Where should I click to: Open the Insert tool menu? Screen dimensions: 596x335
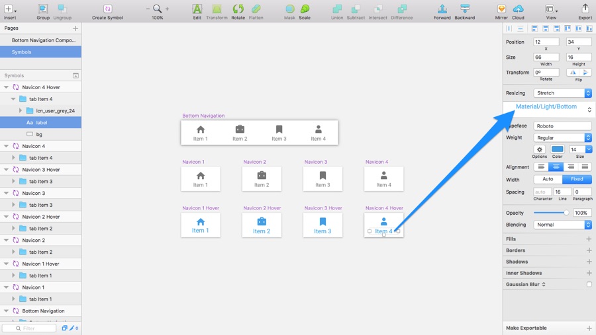coord(10,11)
